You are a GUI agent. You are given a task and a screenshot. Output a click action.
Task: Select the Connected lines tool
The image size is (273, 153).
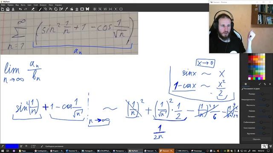pos(51,9)
